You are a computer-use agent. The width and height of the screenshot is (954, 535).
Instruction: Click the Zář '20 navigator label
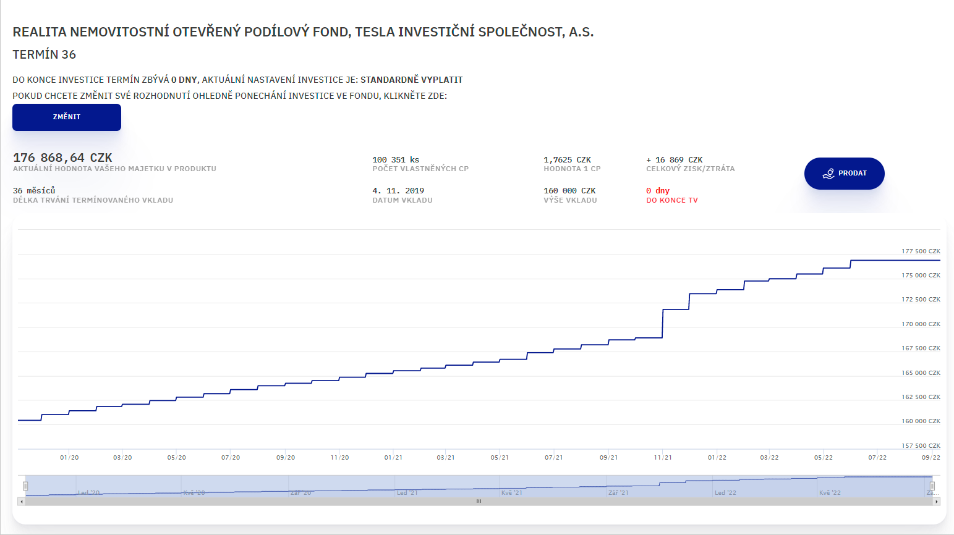301,493
